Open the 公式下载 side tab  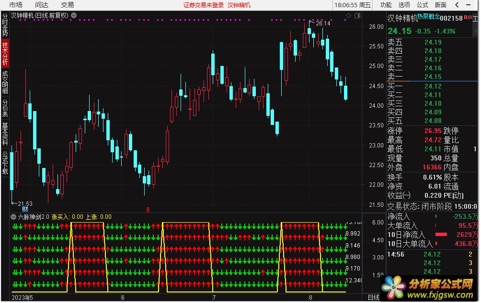5,162
